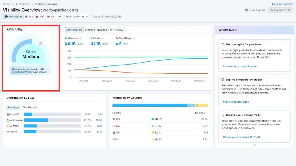The image size is (296, 166).
Task: Click the info icon next to Citations metric
Action: [x=106, y=38]
